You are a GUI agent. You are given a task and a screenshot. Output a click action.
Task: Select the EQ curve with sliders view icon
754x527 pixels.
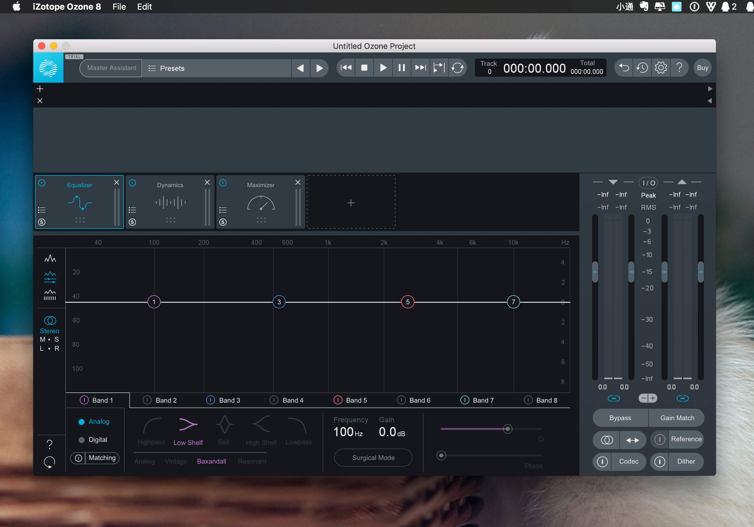point(50,277)
